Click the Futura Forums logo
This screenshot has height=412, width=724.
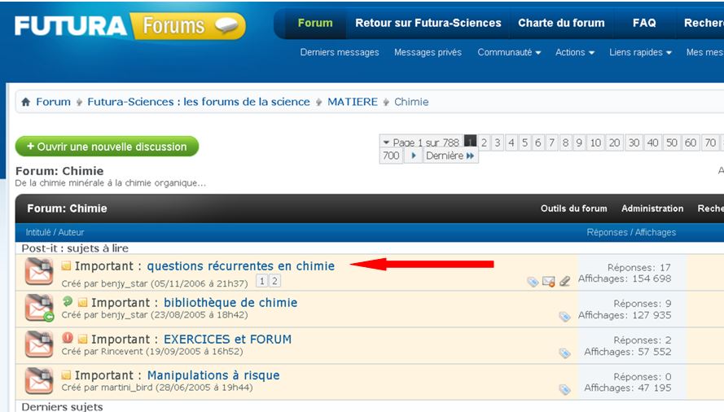pos(129,26)
